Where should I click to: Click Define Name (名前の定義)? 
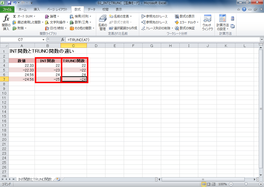[x=120, y=16]
